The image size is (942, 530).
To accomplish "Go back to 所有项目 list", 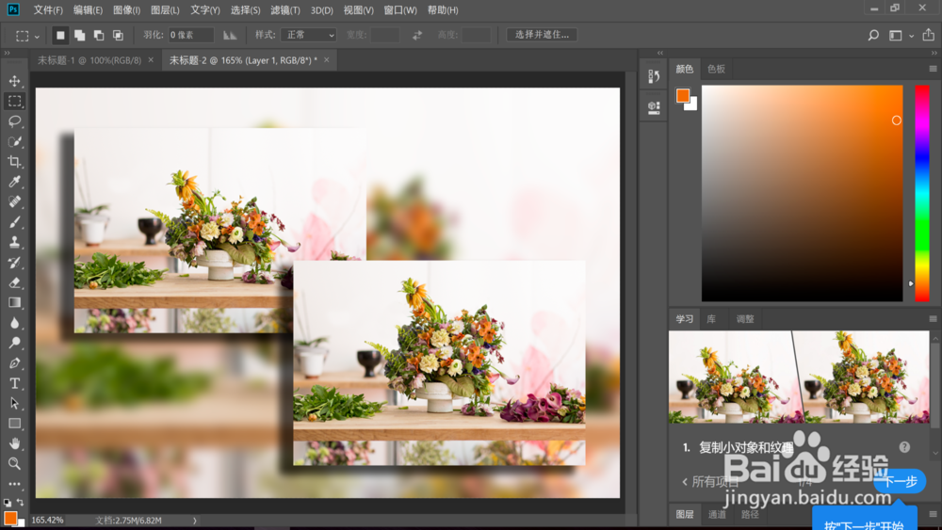I will [x=709, y=481].
